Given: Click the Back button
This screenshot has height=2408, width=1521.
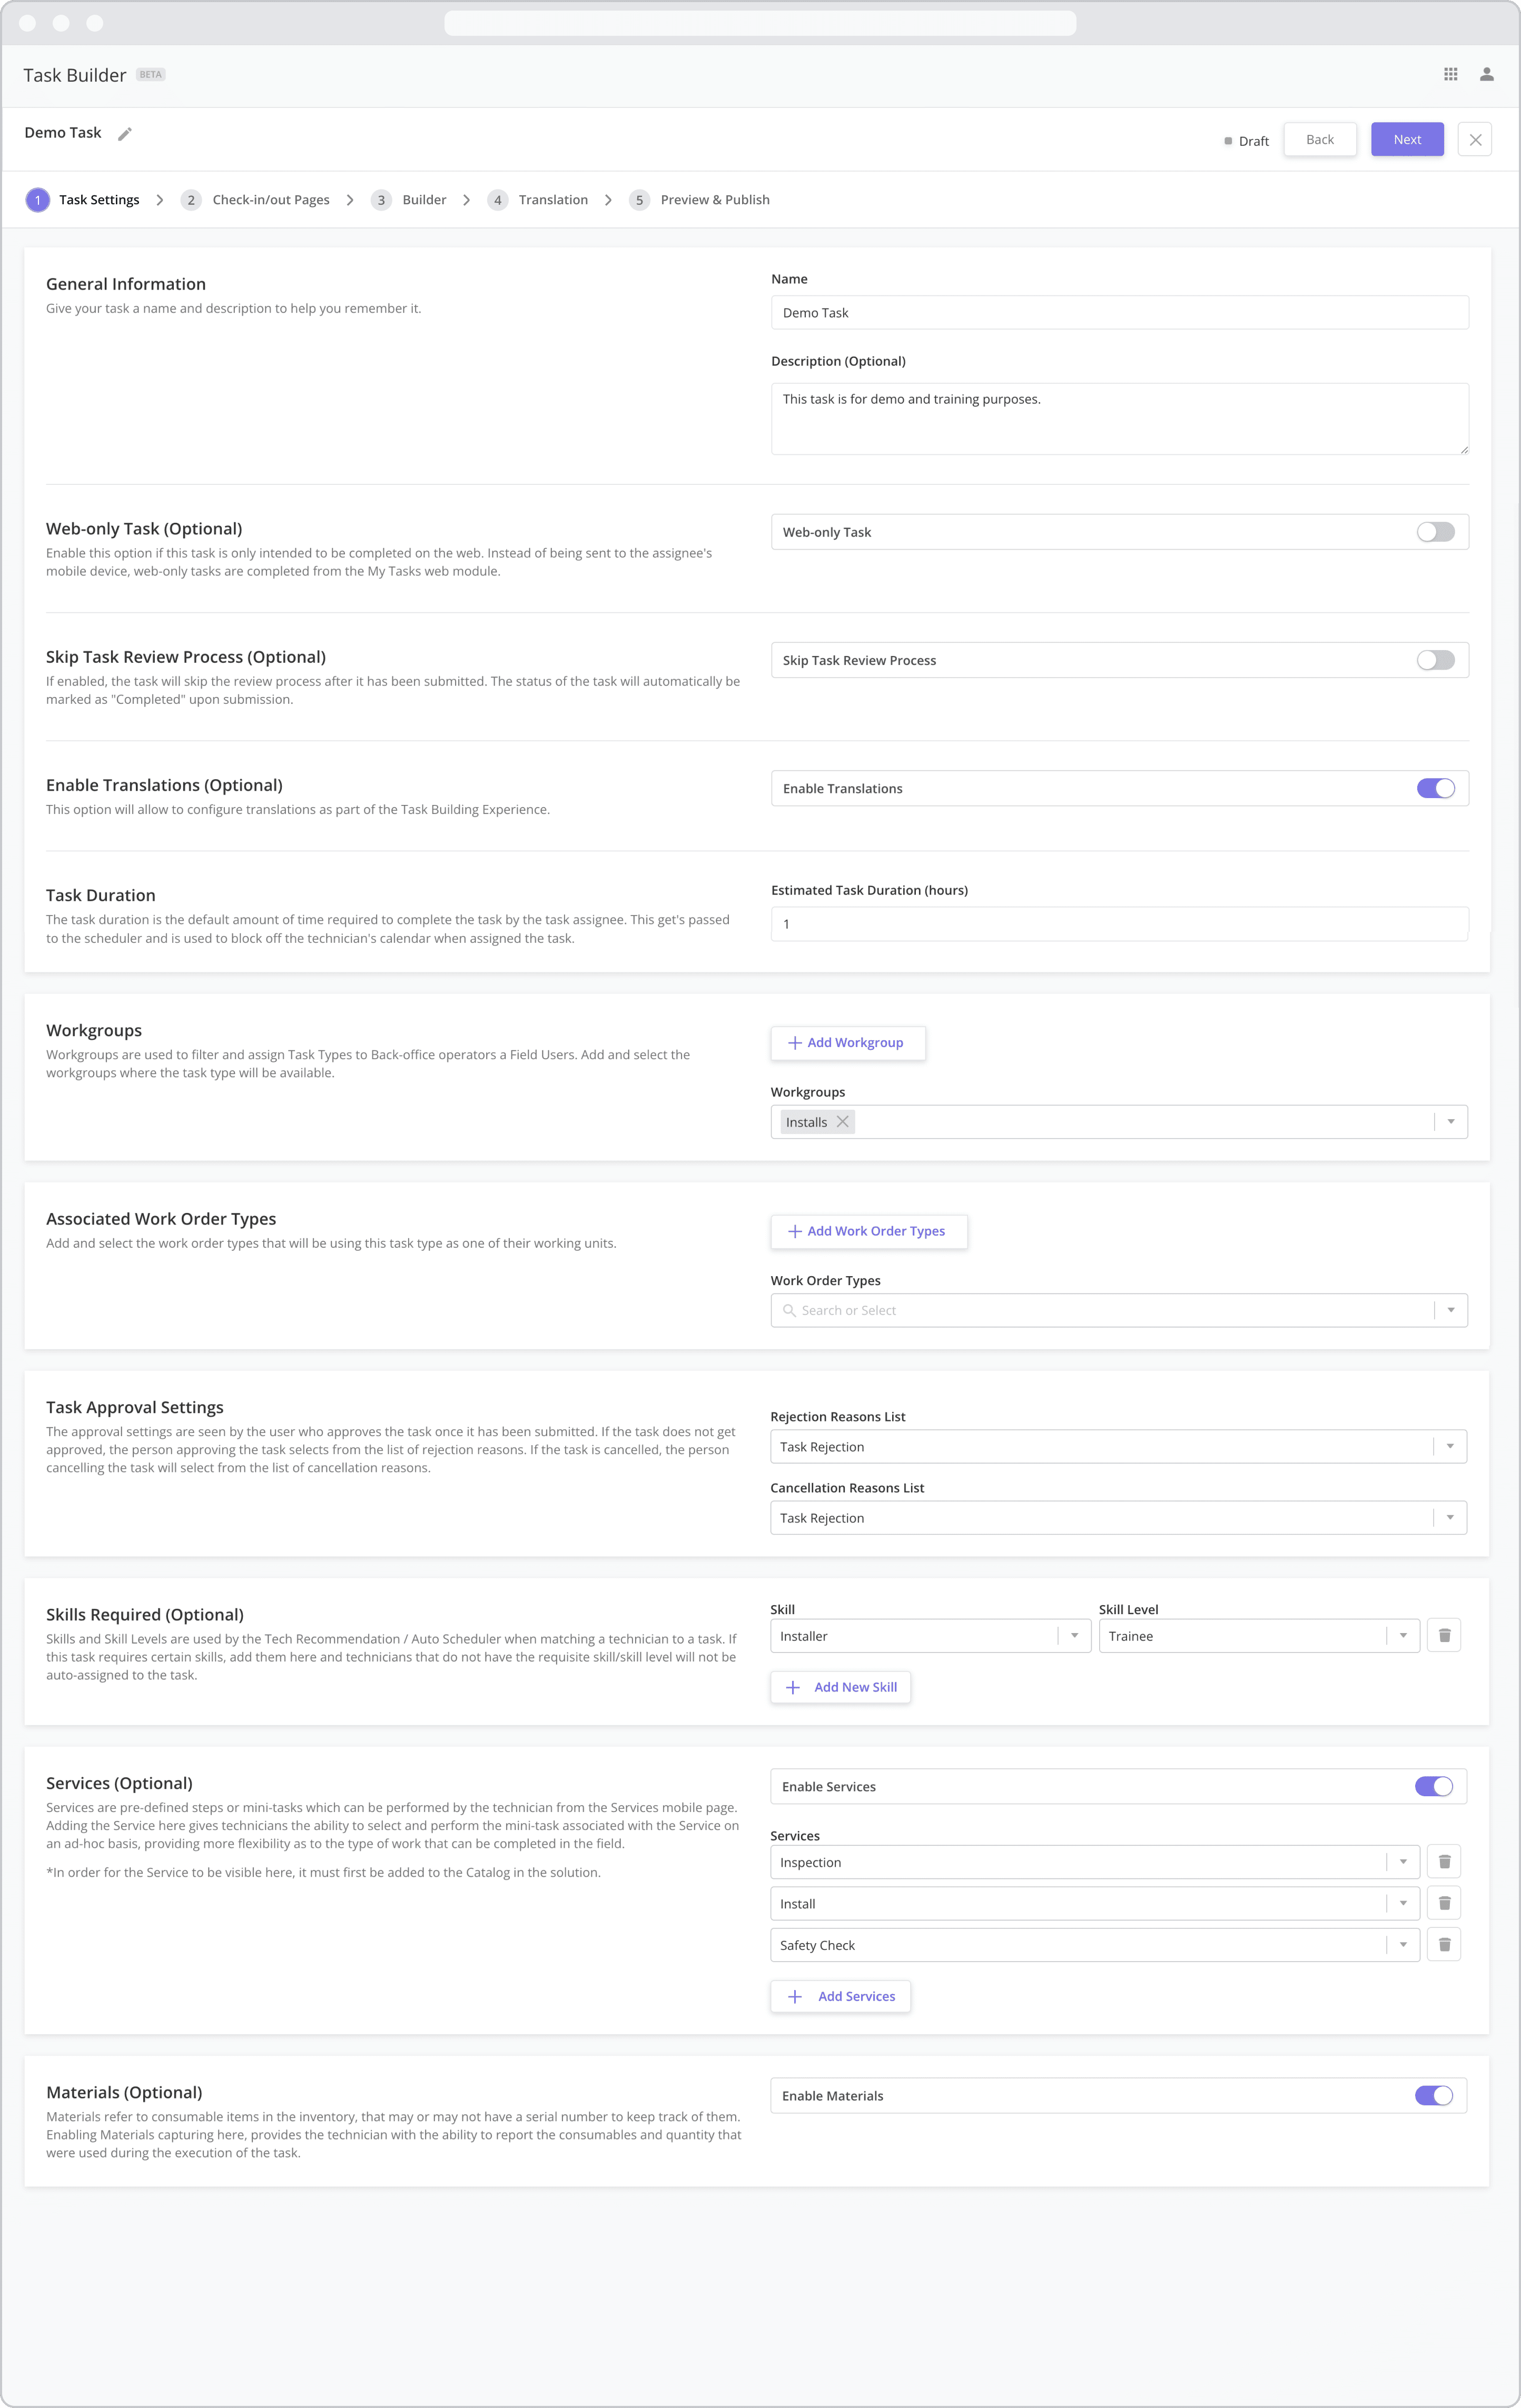Looking at the screenshot, I should [1320, 140].
